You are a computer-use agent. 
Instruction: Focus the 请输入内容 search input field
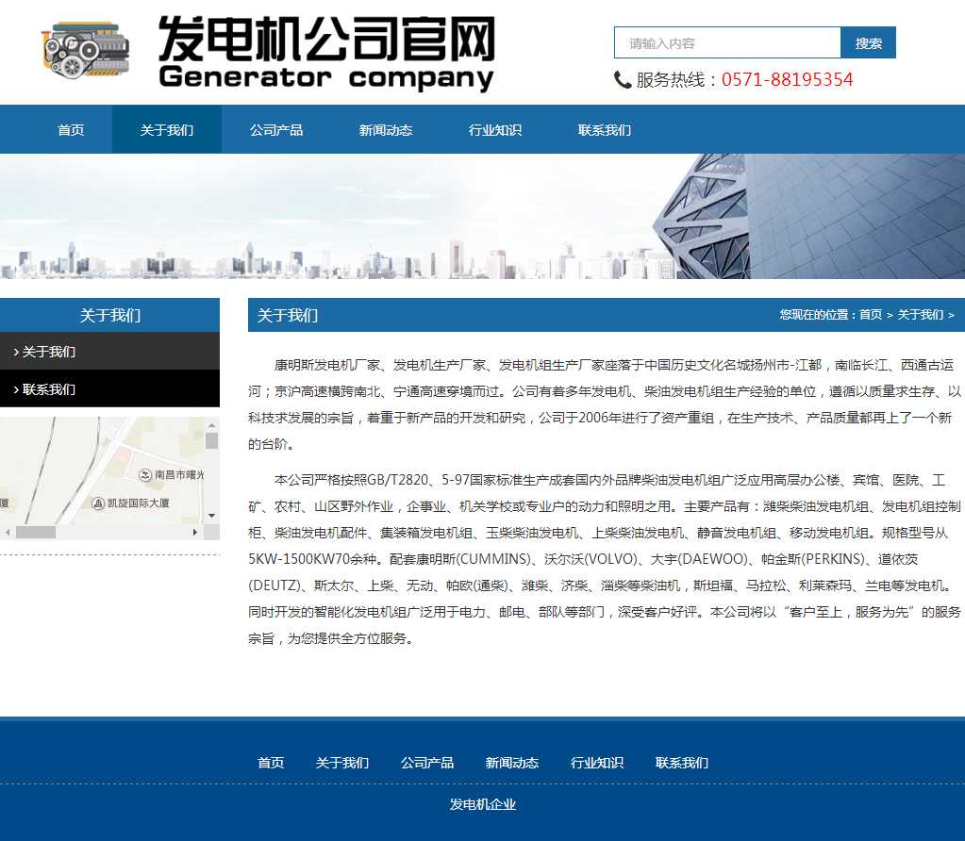tap(727, 43)
